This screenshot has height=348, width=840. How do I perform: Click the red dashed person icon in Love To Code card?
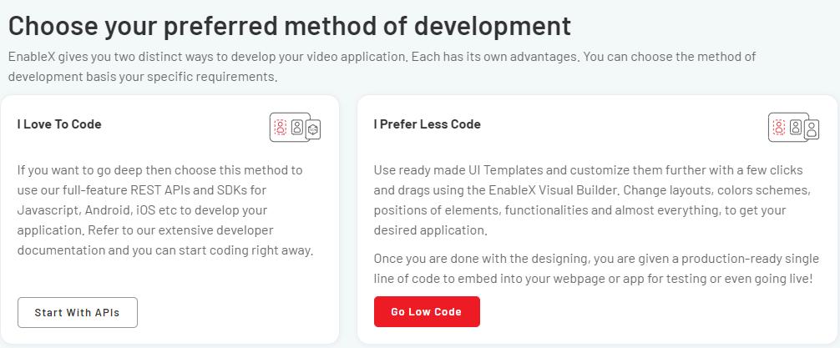pos(281,127)
